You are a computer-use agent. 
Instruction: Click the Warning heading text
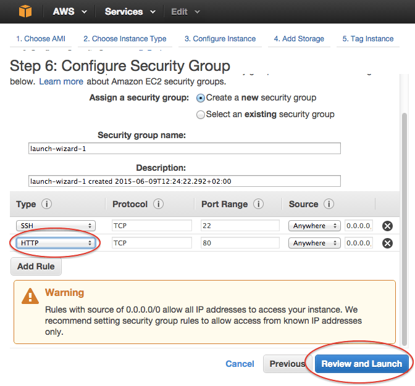click(65, 292)
